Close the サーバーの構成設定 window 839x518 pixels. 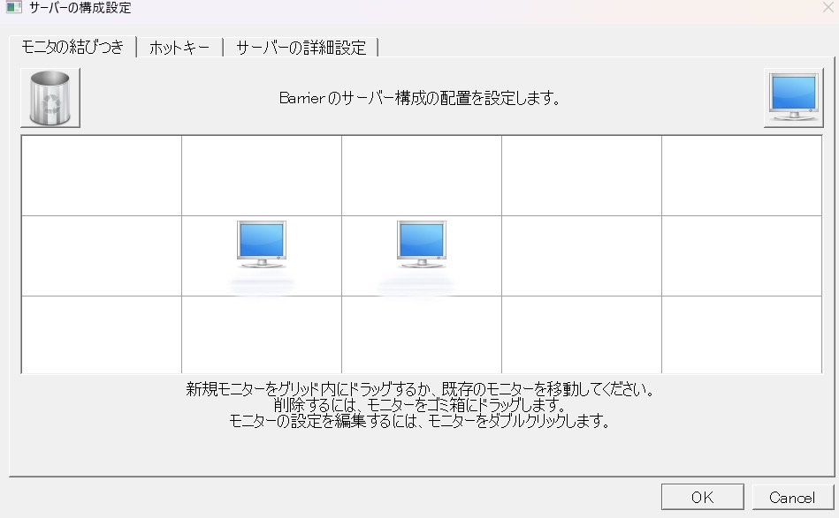pyautogui.click(x=828, y=7)
